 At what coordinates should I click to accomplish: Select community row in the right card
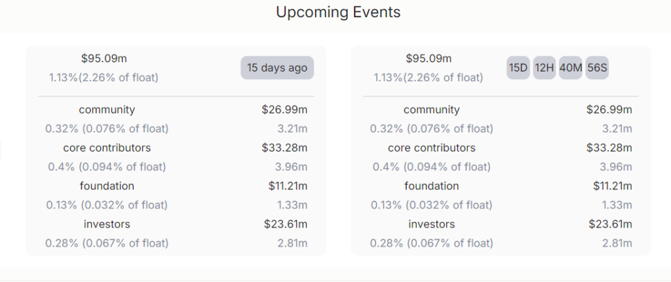[431, 110]
